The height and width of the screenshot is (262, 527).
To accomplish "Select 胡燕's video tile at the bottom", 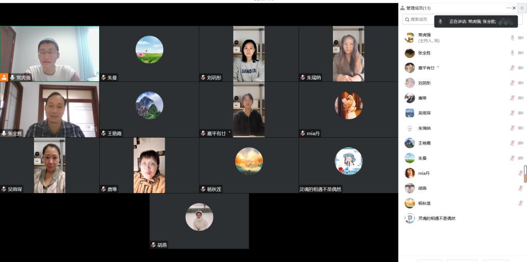I will tap(199, 221).
